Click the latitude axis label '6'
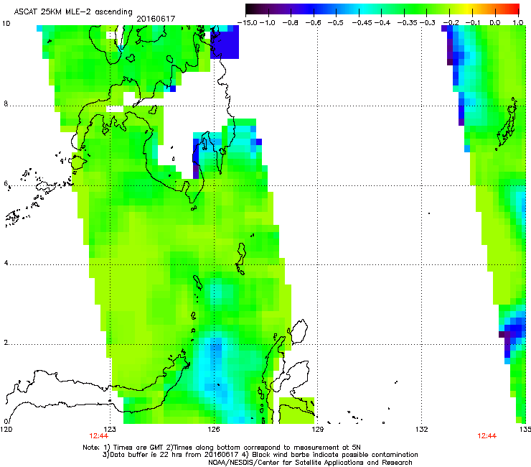This screenshot has height=467, width=531. (6, 183)
